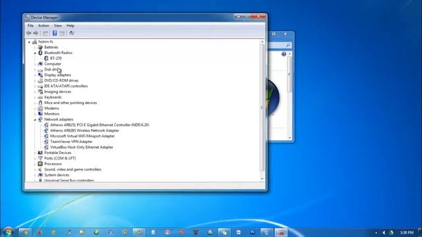Viewport: 422px width, 237px height.
Task: Toggle the show/hide console tree toolbar icon
Action: (x=45, y=33)
